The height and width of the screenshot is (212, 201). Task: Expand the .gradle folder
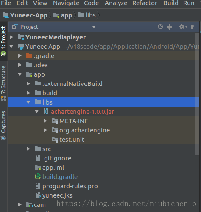20,56
